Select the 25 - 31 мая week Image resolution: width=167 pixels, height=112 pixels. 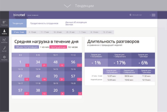[x=70, y=32]
